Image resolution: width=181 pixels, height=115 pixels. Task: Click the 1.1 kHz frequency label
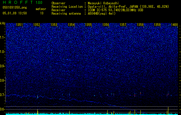[x=3, y=37]
